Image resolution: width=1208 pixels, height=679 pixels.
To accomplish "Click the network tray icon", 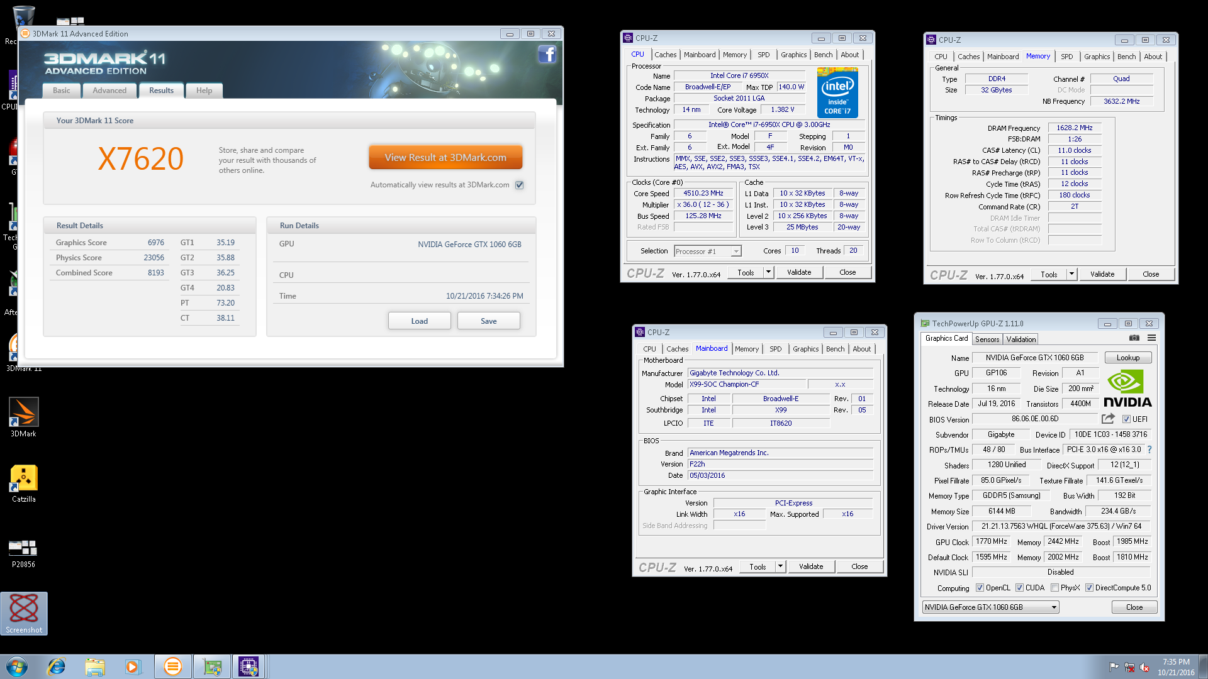I will tap(1129, 667).
